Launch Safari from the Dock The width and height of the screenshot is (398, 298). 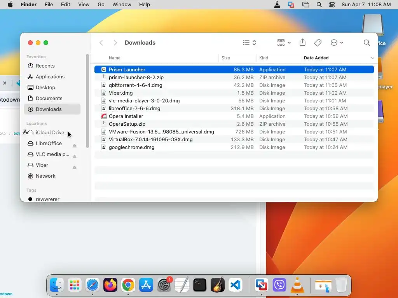click(x=93, y=285)
